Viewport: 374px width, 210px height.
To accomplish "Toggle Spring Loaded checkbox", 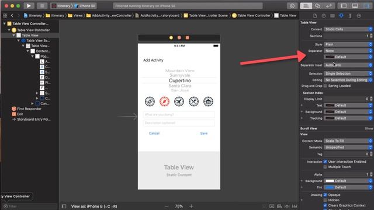I will pyautogui.click(x=325, y=86).
